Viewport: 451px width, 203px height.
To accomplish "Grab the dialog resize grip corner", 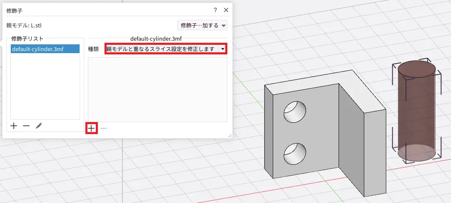I will (x=229, y=136).
